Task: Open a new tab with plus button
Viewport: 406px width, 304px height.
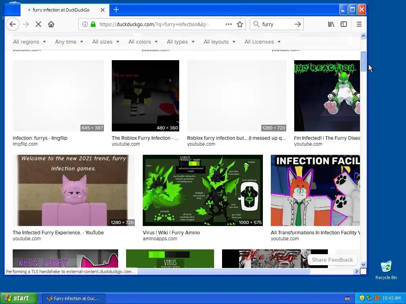Action: [x=116, y=10]
